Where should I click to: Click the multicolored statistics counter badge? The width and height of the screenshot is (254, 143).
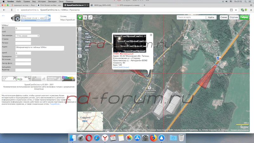tap(68, 78)
